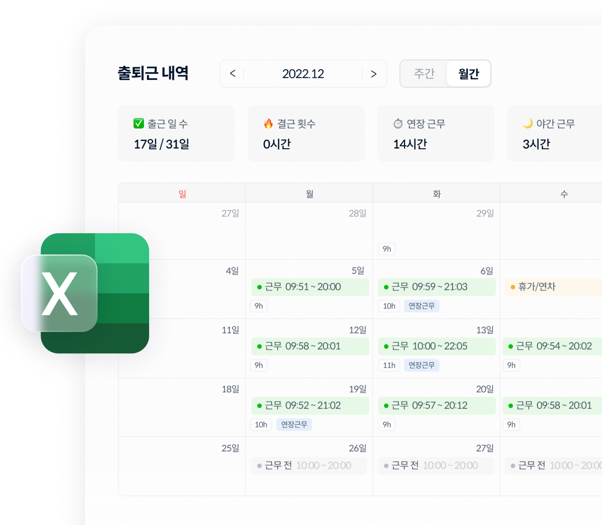Screen dimensions: 602x525
Task: Click stopwatch icon beside 연장 근무
Action: 398,123
